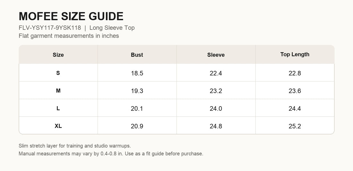Click the sleeve value 24.8 cell
Image resolution: width=353 pixels, height=171 pixels.
pyautogui.click(x=216, y=126)
